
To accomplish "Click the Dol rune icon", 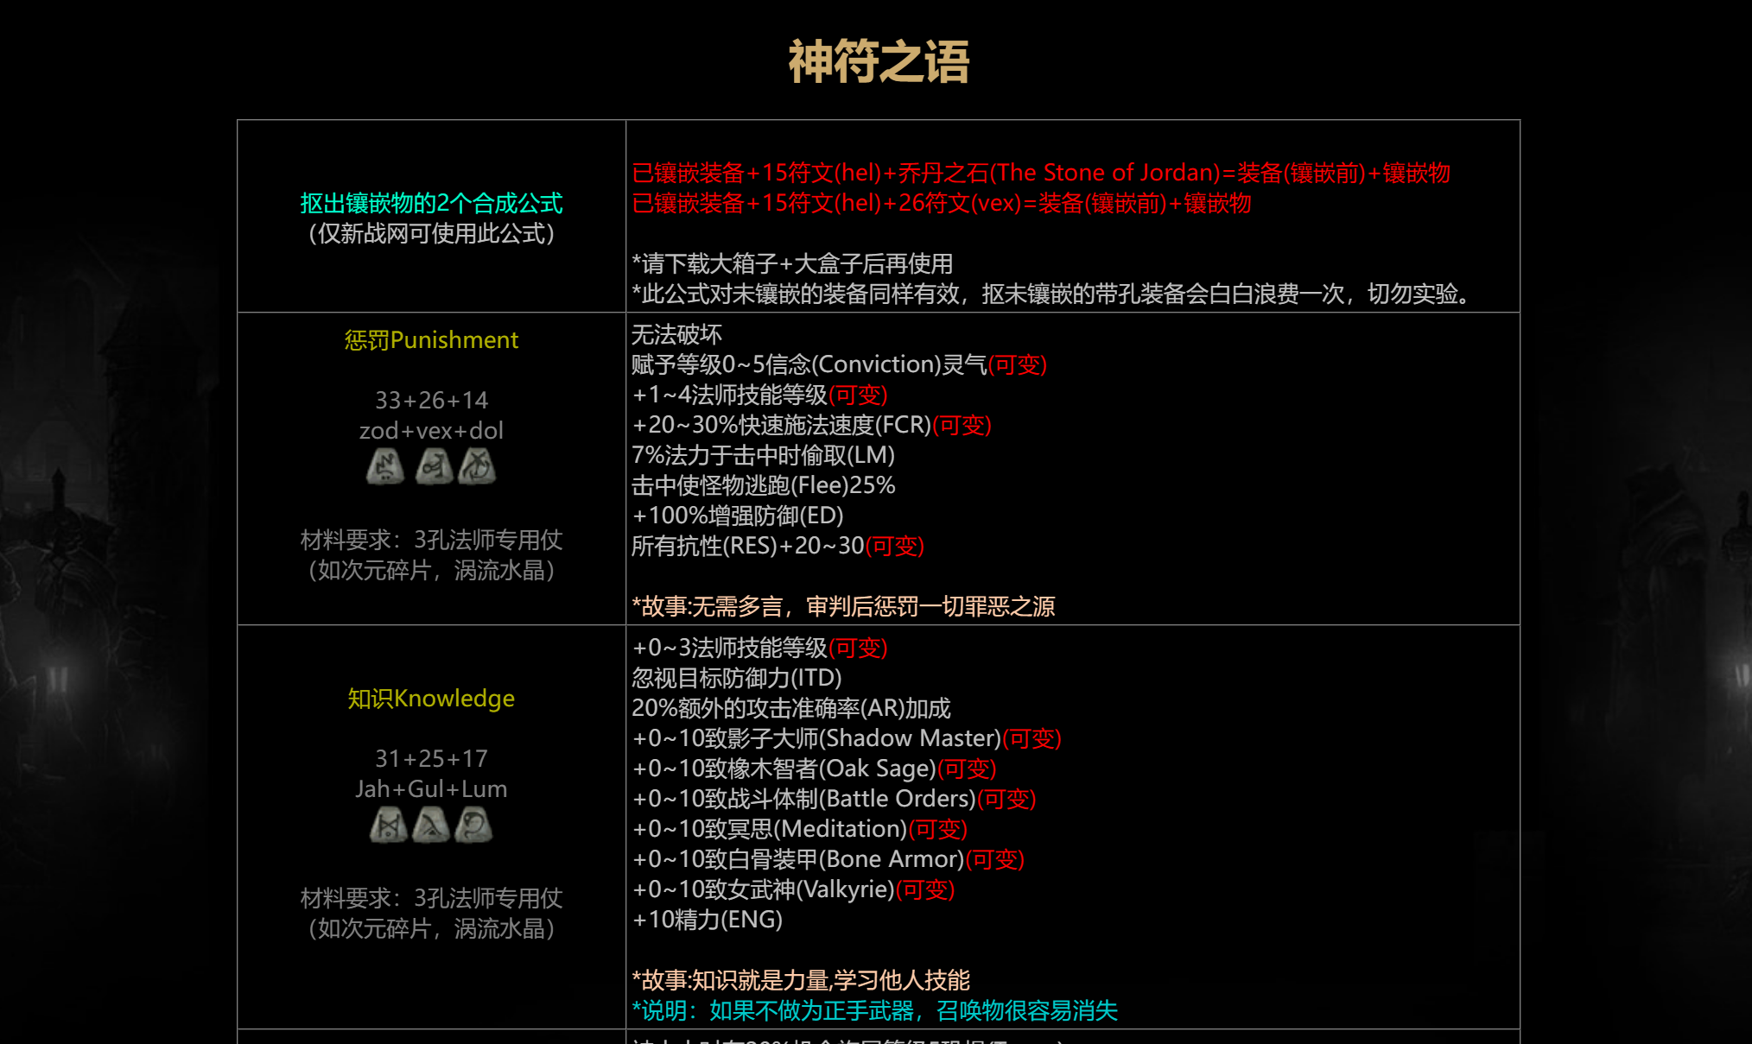I will 477,466.
